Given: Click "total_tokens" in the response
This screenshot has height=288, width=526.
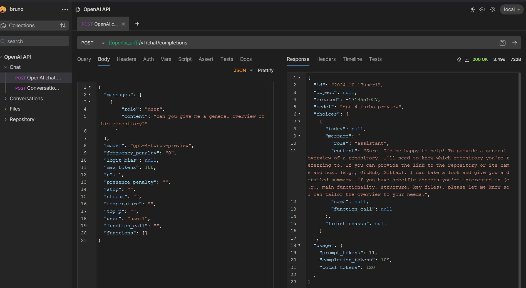Looking at the screenshot, I should [x=340, y=267].
